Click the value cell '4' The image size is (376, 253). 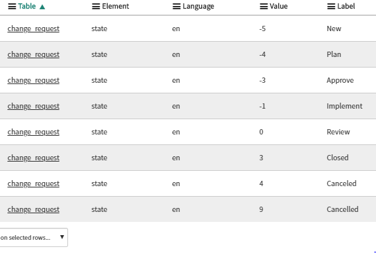[261, 183]
